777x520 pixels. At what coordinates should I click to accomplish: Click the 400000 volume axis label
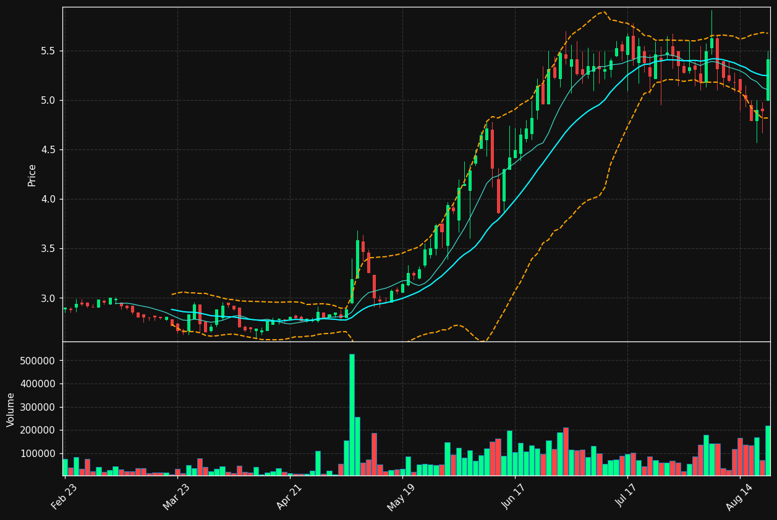coord(38,384)
